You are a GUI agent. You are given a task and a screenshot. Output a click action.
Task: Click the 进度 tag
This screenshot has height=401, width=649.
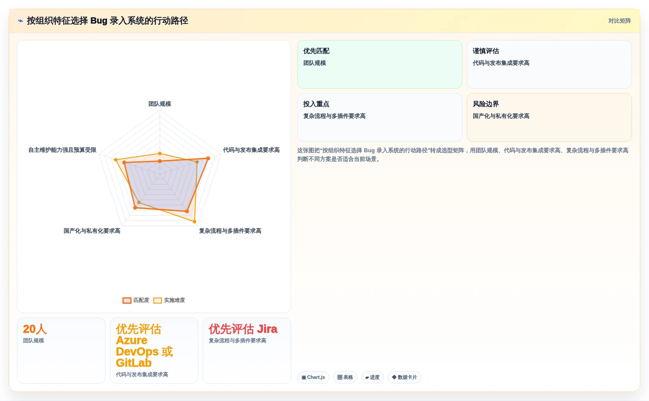372,377
